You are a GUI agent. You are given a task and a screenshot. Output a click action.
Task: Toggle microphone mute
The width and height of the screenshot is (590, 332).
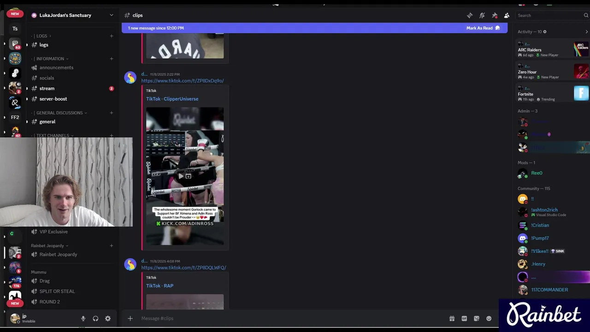(83, 318)
